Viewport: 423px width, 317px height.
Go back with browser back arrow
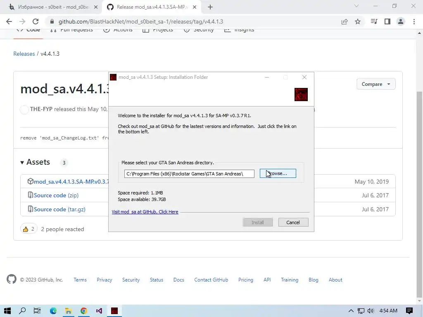point(9,21)
